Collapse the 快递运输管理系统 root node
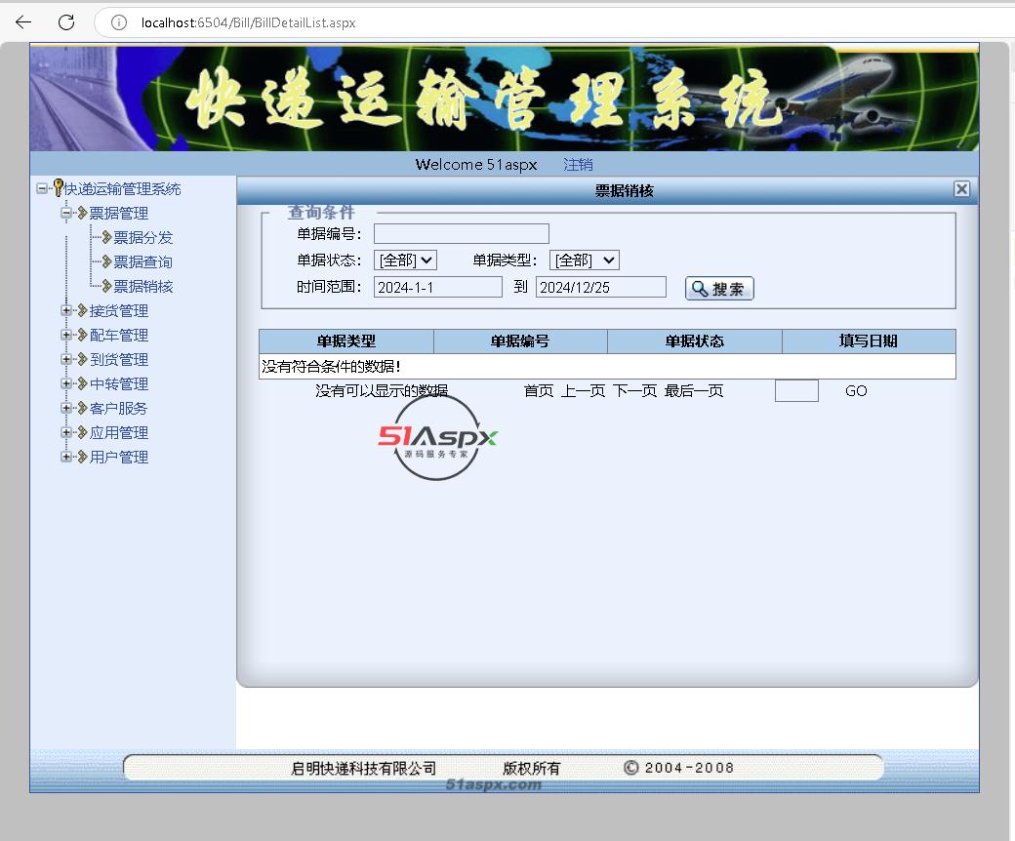 [x=41, y=188]
